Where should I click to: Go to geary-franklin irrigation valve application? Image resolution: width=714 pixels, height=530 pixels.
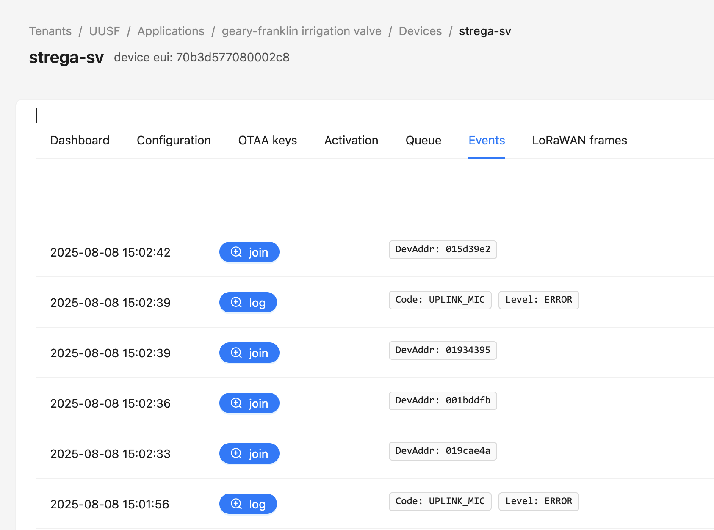tap(302, 31)
